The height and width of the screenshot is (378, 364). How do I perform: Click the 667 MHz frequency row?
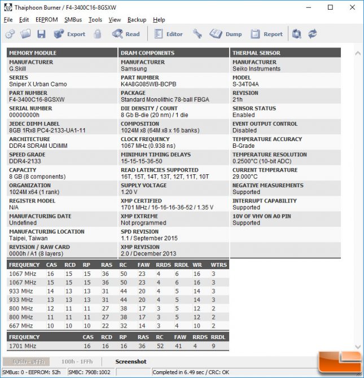(118, 326)
